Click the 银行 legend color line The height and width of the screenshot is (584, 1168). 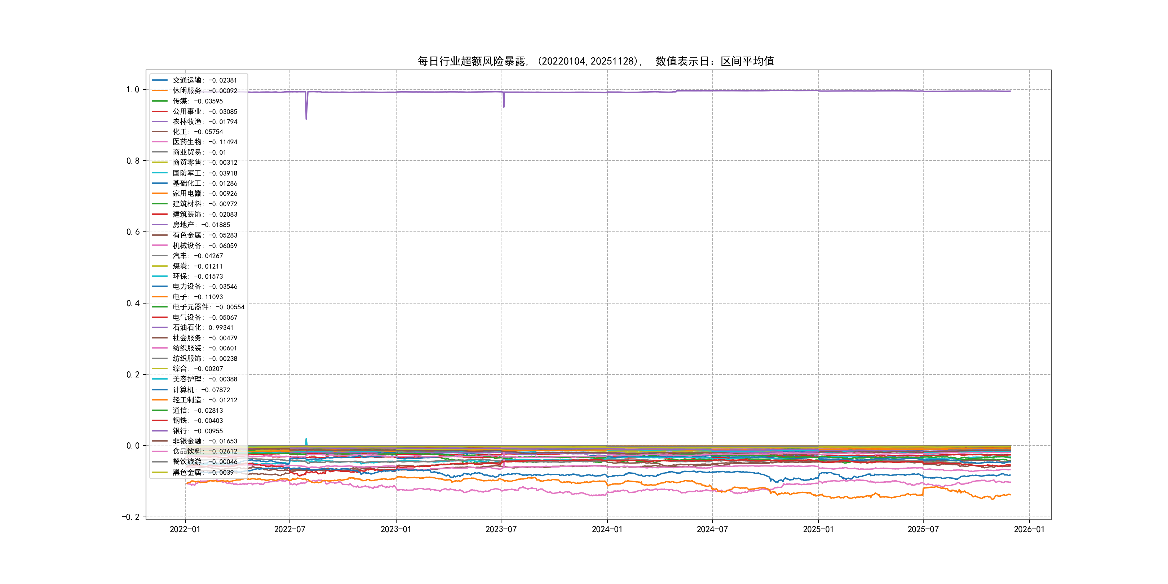click(160, 431)
